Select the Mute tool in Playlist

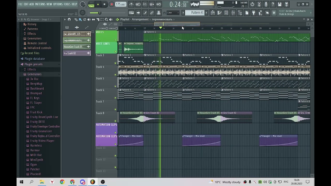(x=89, y=19)
